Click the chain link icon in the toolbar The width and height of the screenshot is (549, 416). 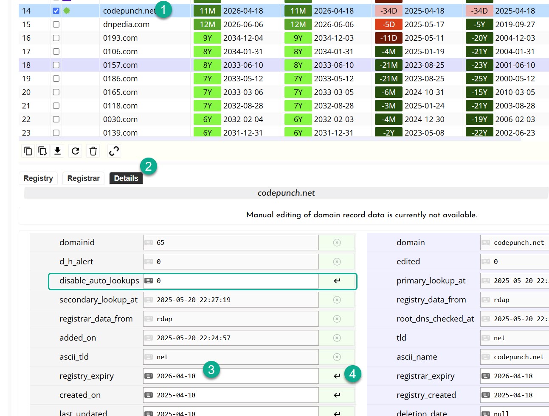point(114,151)
